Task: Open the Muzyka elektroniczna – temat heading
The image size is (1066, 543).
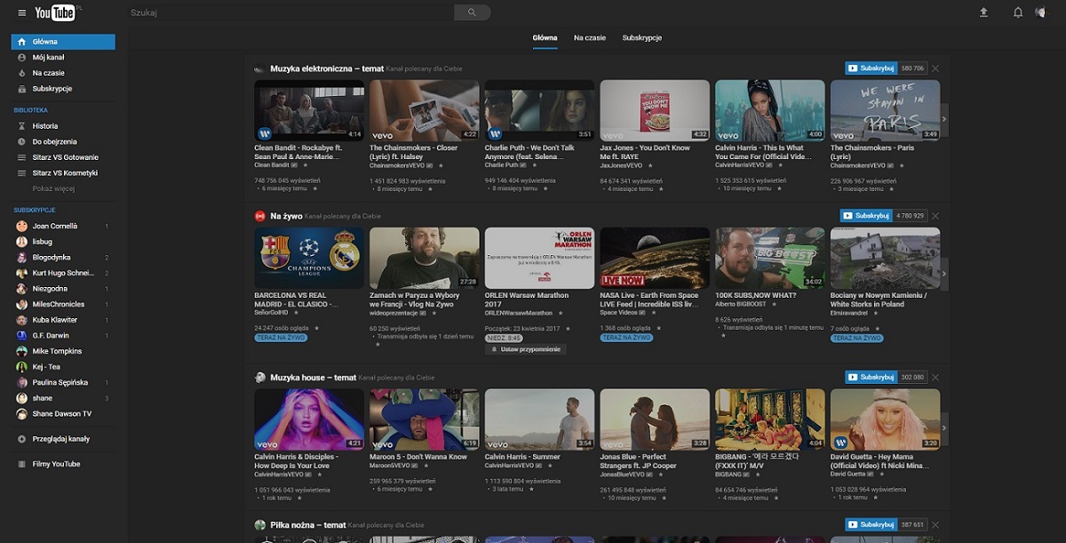Action: (x=327, y=68)
